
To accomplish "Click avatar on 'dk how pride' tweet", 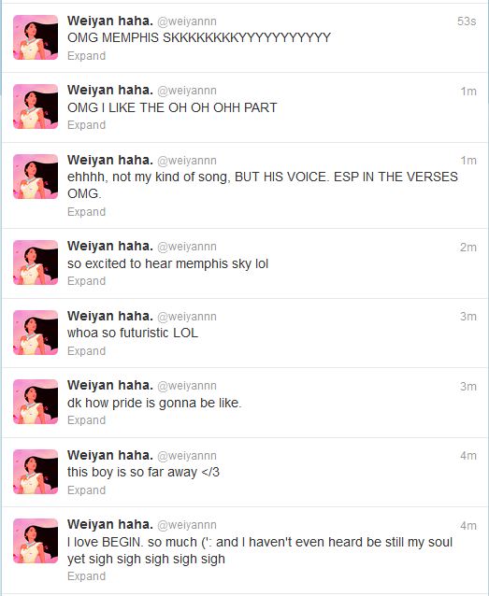I will [36, 402].
